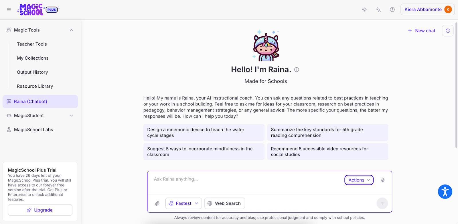Open the accessibility options icon

tap(445, 191)
